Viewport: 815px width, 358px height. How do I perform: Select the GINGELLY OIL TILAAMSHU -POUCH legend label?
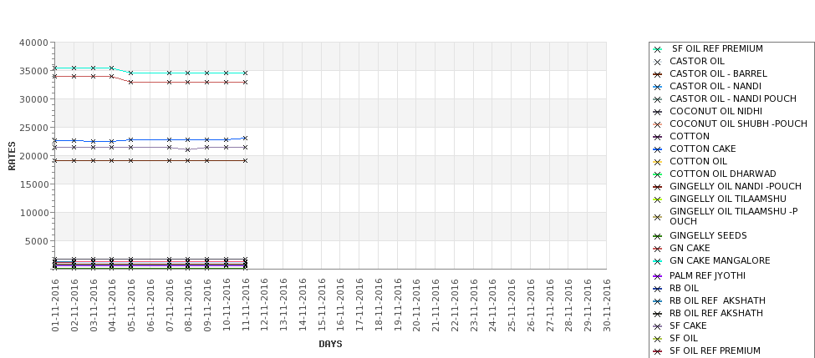coord(733,216)
